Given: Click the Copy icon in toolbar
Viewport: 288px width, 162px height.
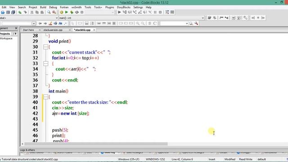Looking at the screenshot, I should coord(37,12).
